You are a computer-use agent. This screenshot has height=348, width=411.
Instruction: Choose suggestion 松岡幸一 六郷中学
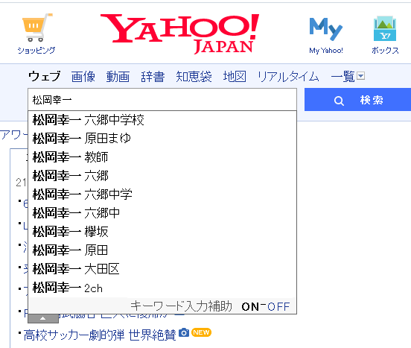162,194
